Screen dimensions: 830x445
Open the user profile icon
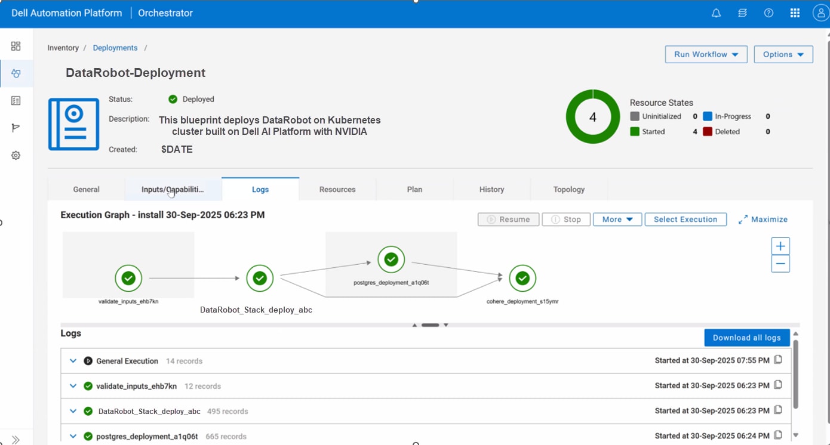tap(820, 13)
